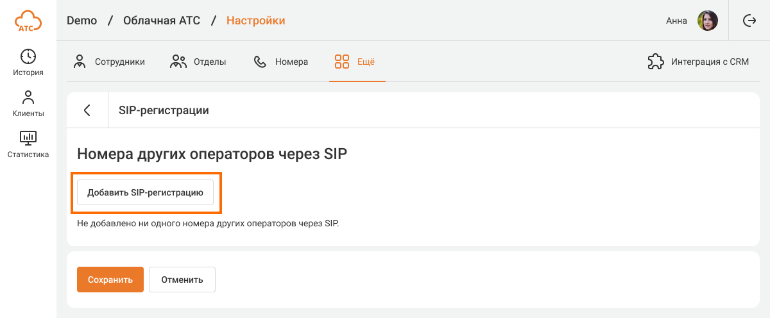Open История clock icon in sidebar
Image resolution: width=770 pixels, height=318 pixels.
point(28,56)
